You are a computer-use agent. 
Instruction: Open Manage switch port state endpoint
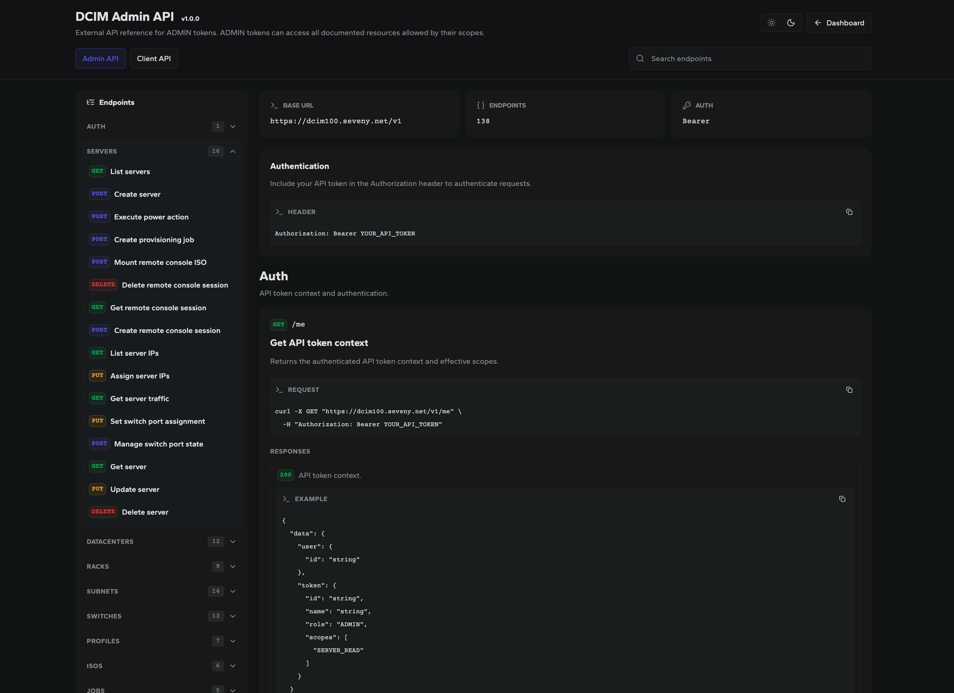click(x=161, y=444)
